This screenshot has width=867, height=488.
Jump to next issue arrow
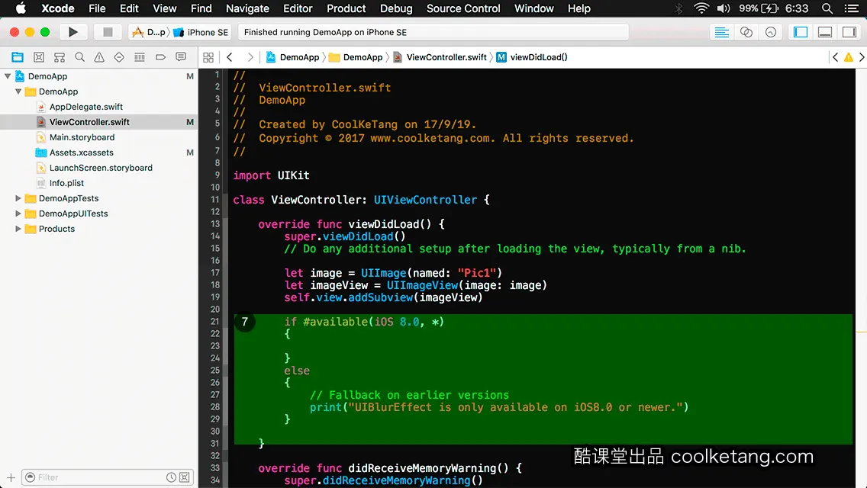pyautogui.click(x=862, y=57)
